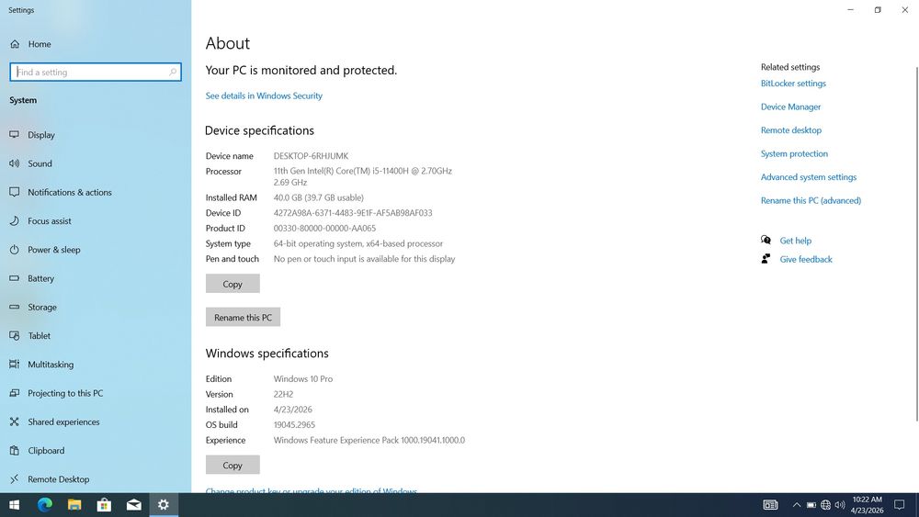The height and width of the screenshot is (517, 919).
Task: Click Device ID value 4272A98A-6371-4483-9E1F-AF5AB98AF033
Action: click(353, 212)
